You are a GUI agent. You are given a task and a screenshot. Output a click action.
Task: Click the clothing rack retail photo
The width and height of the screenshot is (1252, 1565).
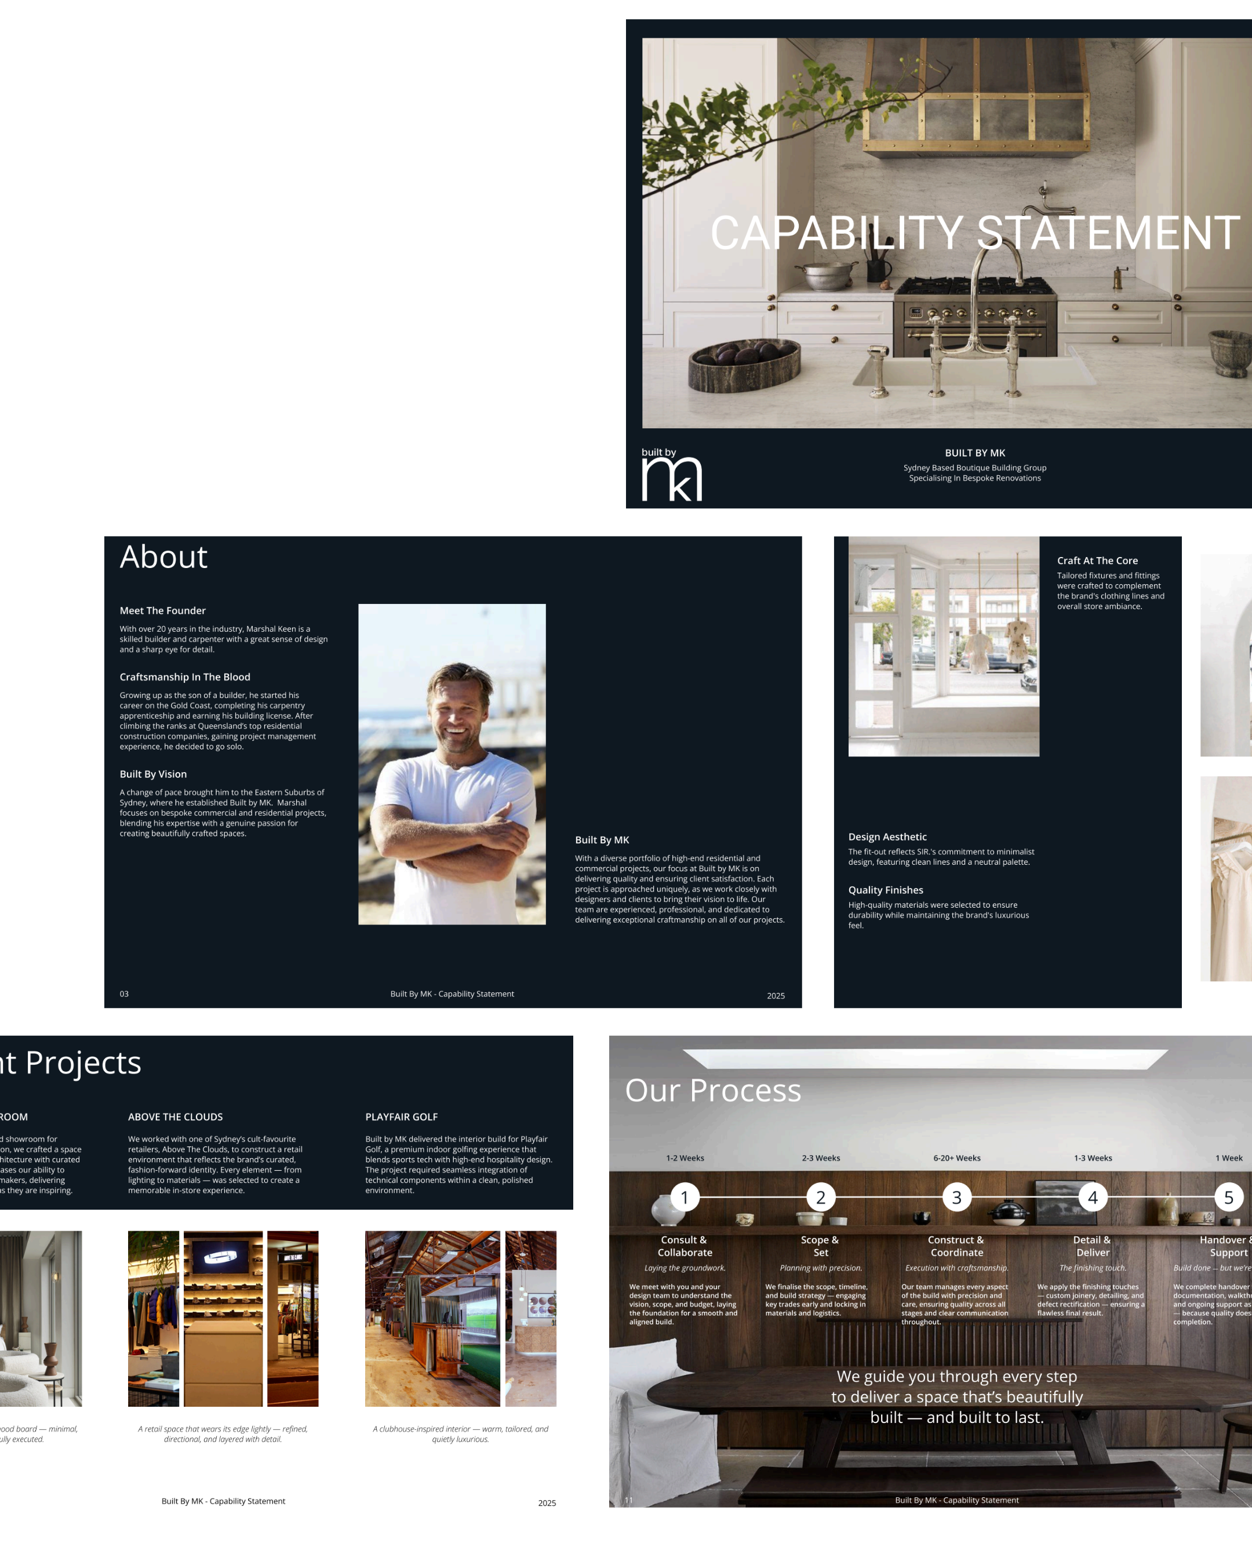point(153,1318)
